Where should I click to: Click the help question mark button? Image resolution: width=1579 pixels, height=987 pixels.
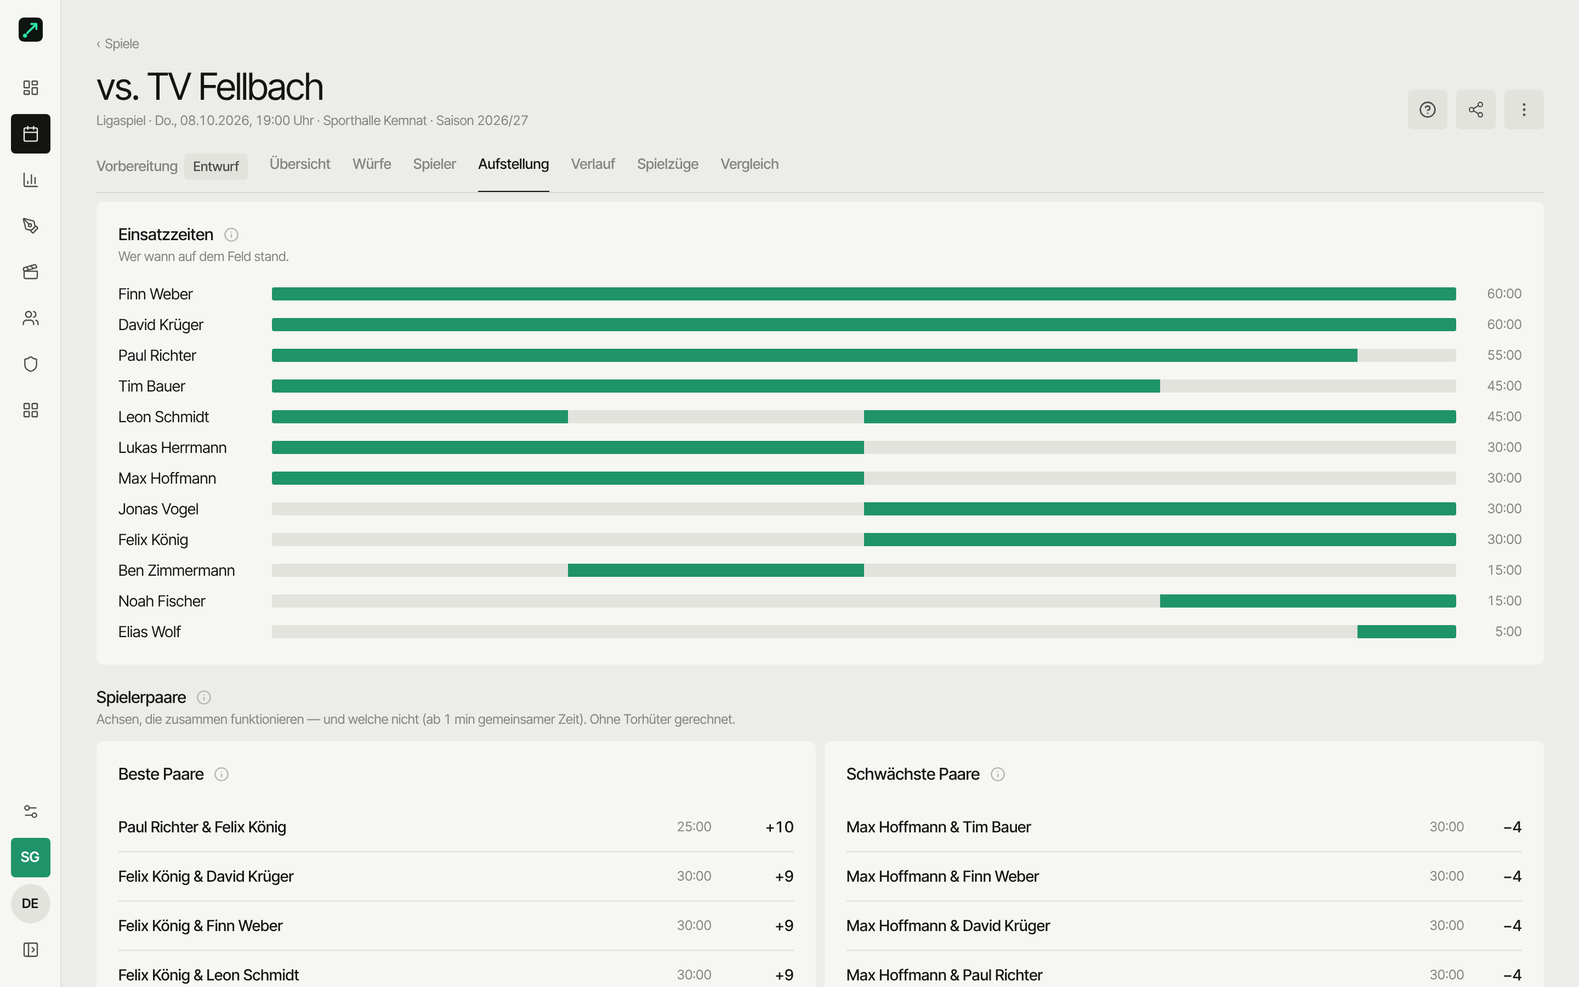tap(1427, 110)
